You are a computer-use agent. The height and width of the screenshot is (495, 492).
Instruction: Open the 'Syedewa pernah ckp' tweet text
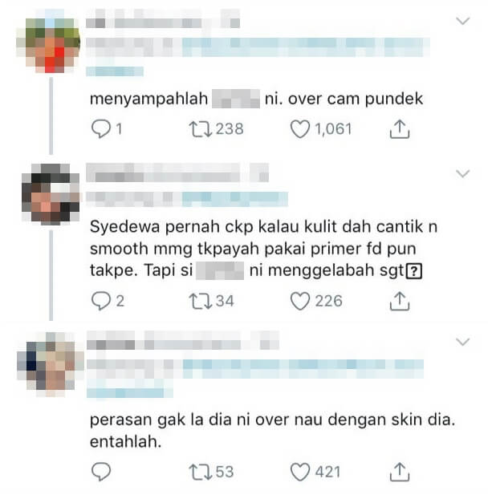point(264,248)
